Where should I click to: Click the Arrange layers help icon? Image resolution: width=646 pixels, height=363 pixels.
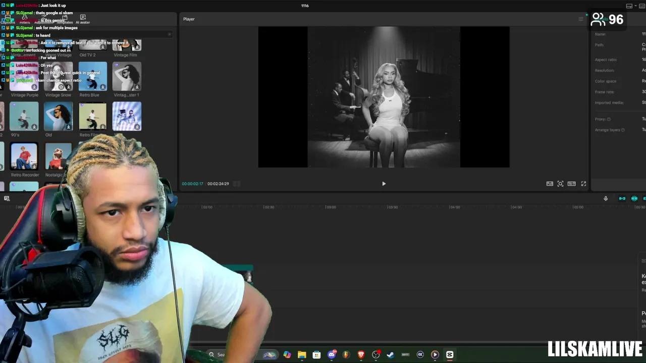623,130
